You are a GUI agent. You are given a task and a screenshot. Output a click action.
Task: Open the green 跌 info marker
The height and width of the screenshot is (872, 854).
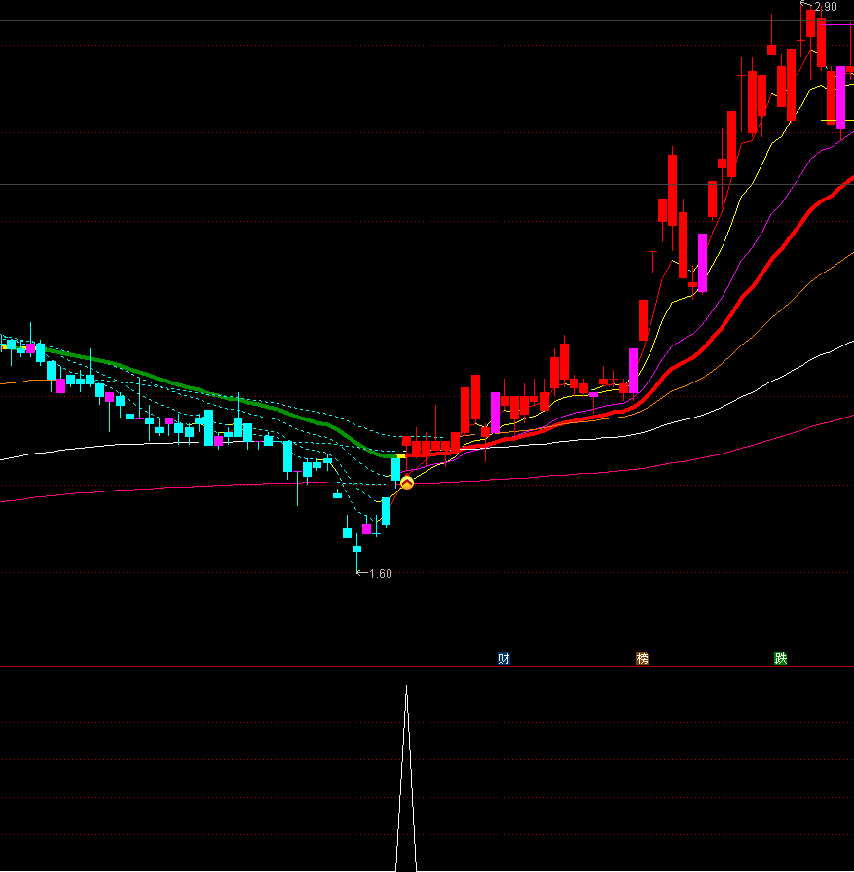point(780,659)
